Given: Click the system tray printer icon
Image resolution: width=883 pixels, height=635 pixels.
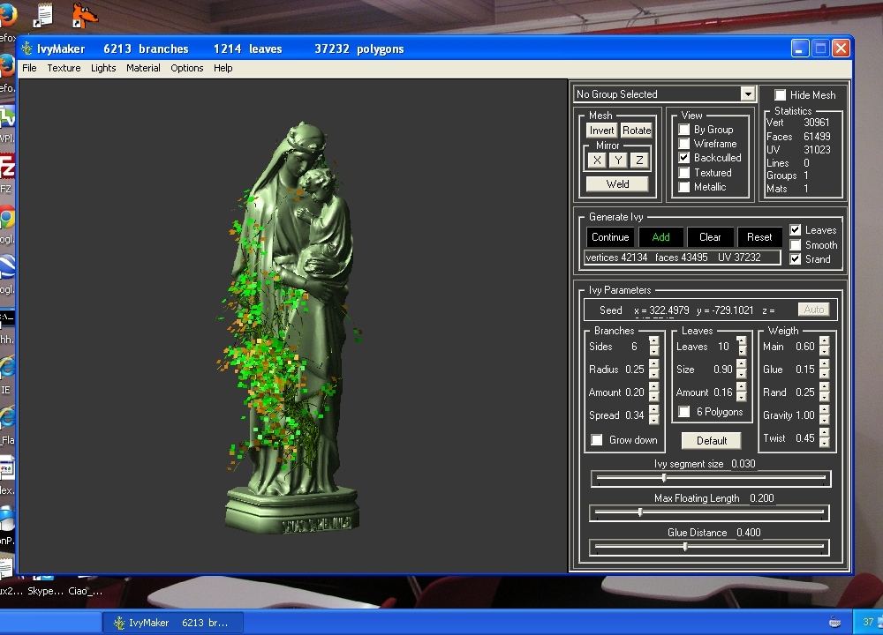Looking at the screenshot, I should pos(835,622).
